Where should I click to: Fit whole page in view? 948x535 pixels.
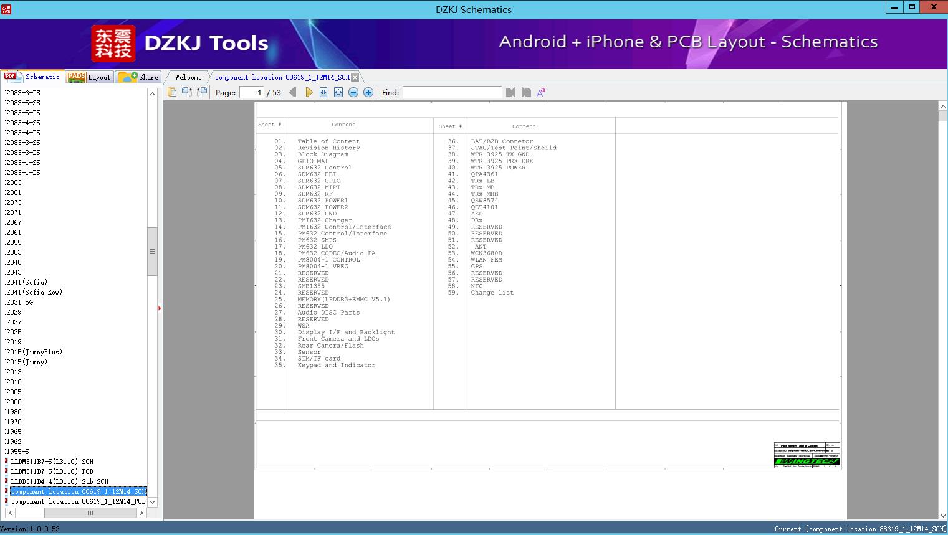point(338,92)
